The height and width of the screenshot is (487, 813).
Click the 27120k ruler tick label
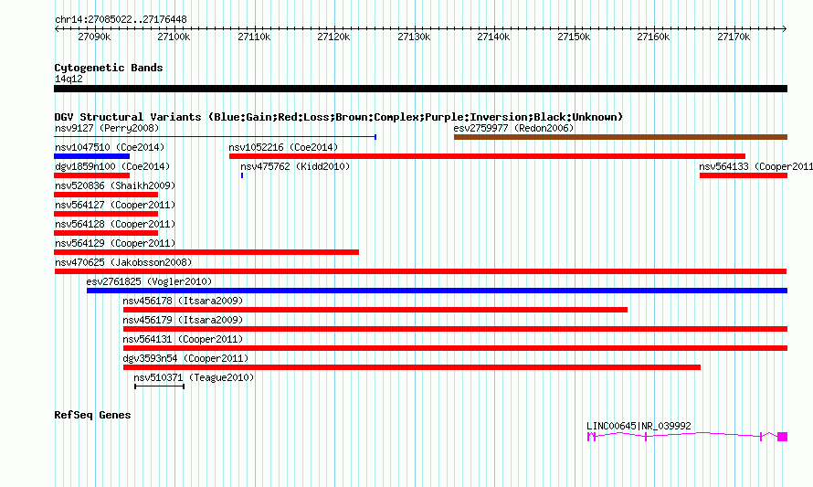333,37
